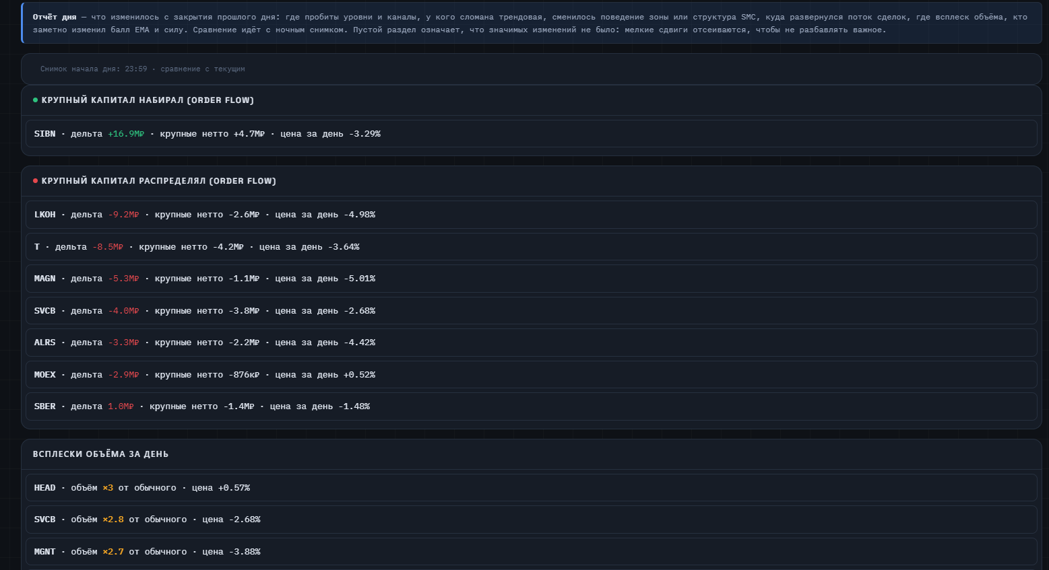
Task: Click the red -2.9M₽ delta value
Action: point(123,375)
